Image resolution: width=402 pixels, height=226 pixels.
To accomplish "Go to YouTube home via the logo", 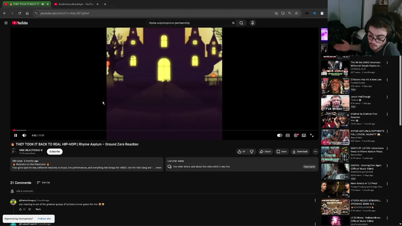I will 20,23.
